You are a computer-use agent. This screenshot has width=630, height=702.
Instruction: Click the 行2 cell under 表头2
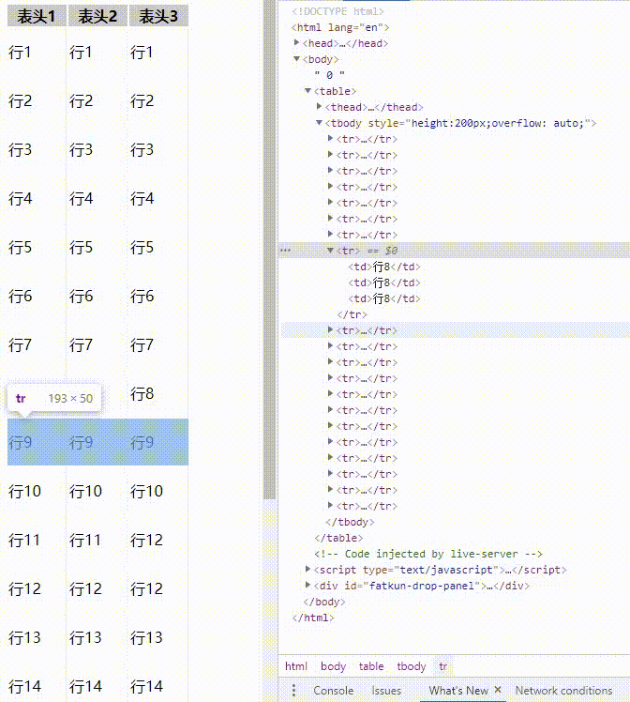[81, 101]
